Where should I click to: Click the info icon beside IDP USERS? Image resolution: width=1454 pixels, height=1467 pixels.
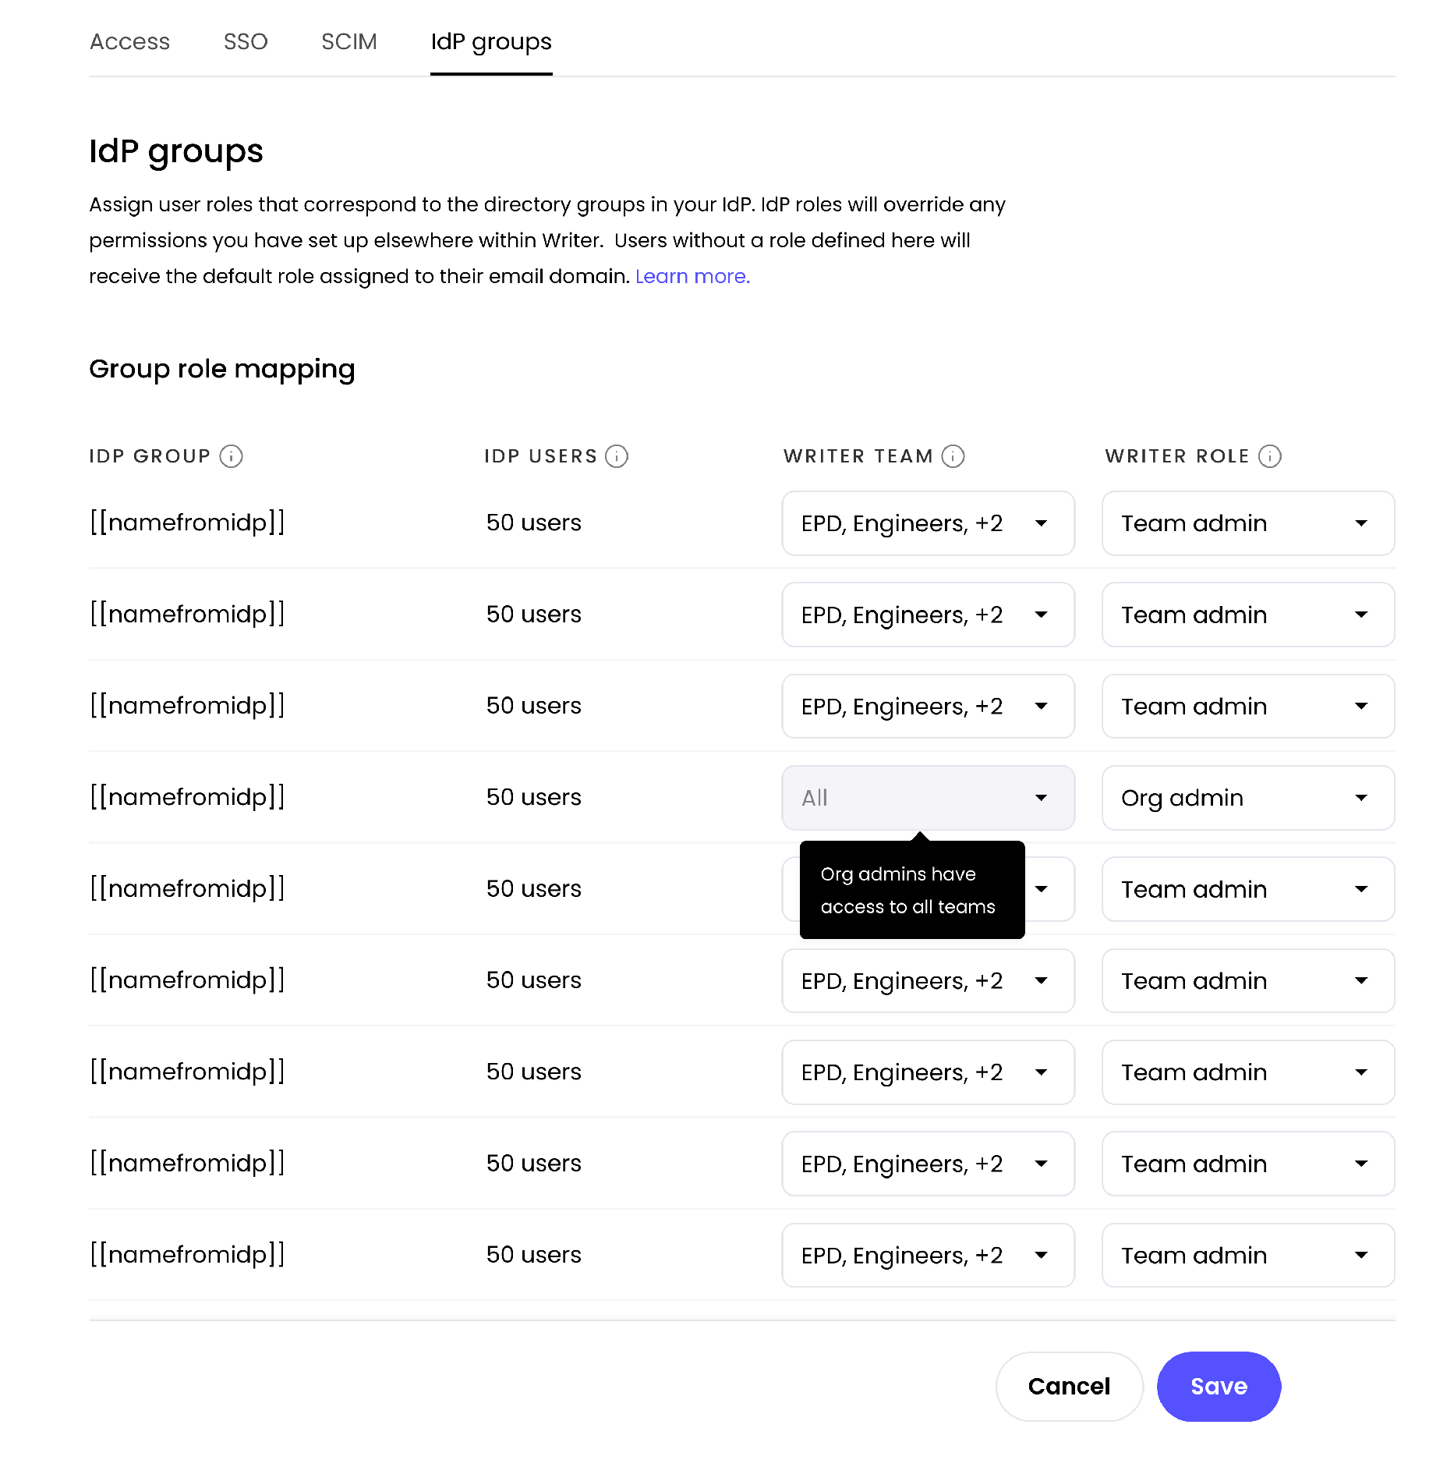(x=617, y=456)
